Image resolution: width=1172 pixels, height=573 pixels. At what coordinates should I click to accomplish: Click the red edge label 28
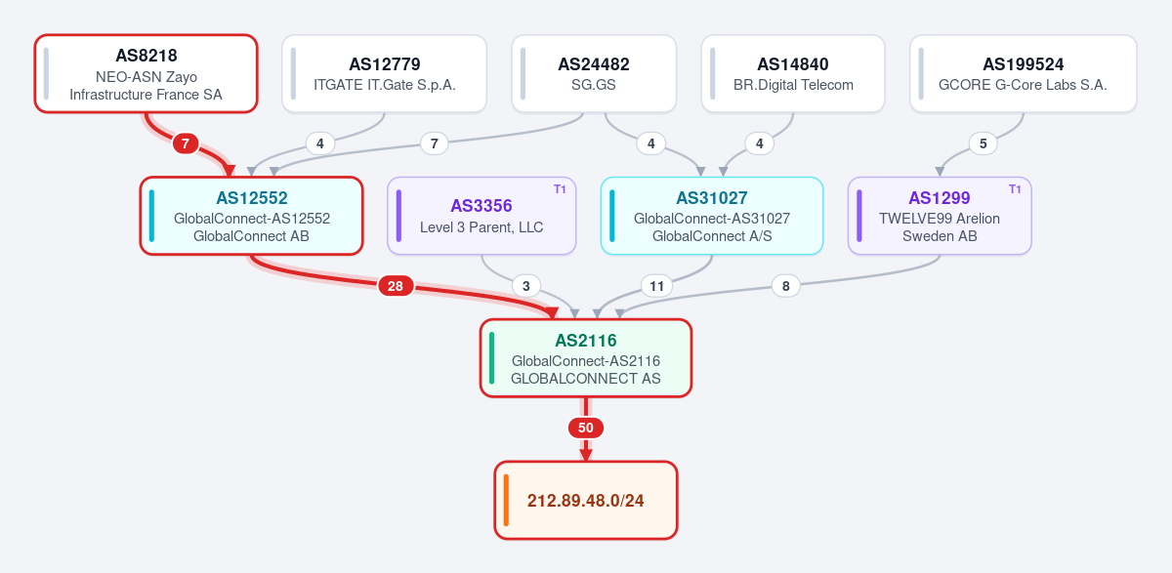(x=396, y=286)
